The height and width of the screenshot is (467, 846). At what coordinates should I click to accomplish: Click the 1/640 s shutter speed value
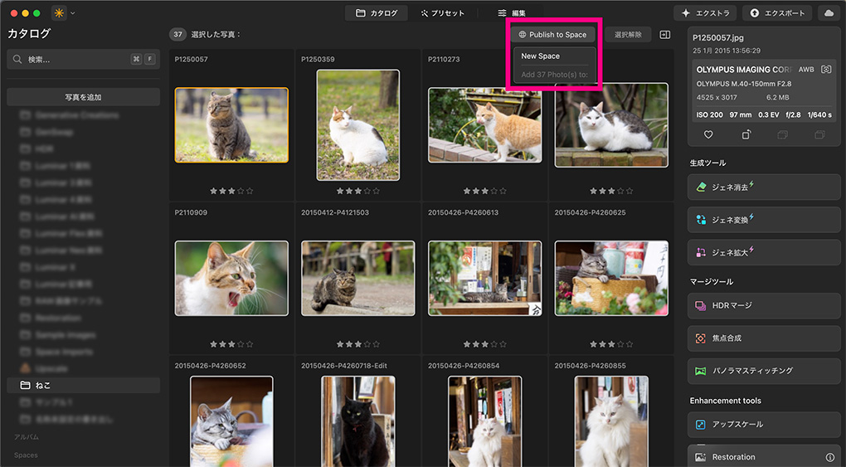tap(819, 115)
